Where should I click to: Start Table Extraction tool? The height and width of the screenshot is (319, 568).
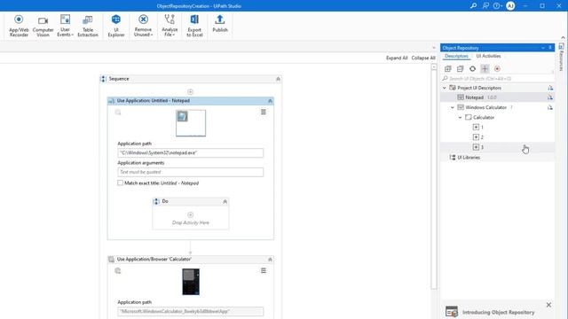coord(88,26)
